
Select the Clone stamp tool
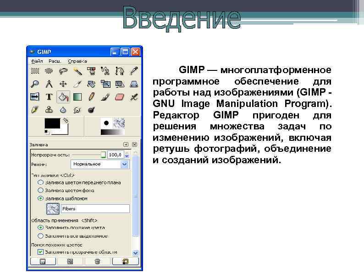click(49, 110)
